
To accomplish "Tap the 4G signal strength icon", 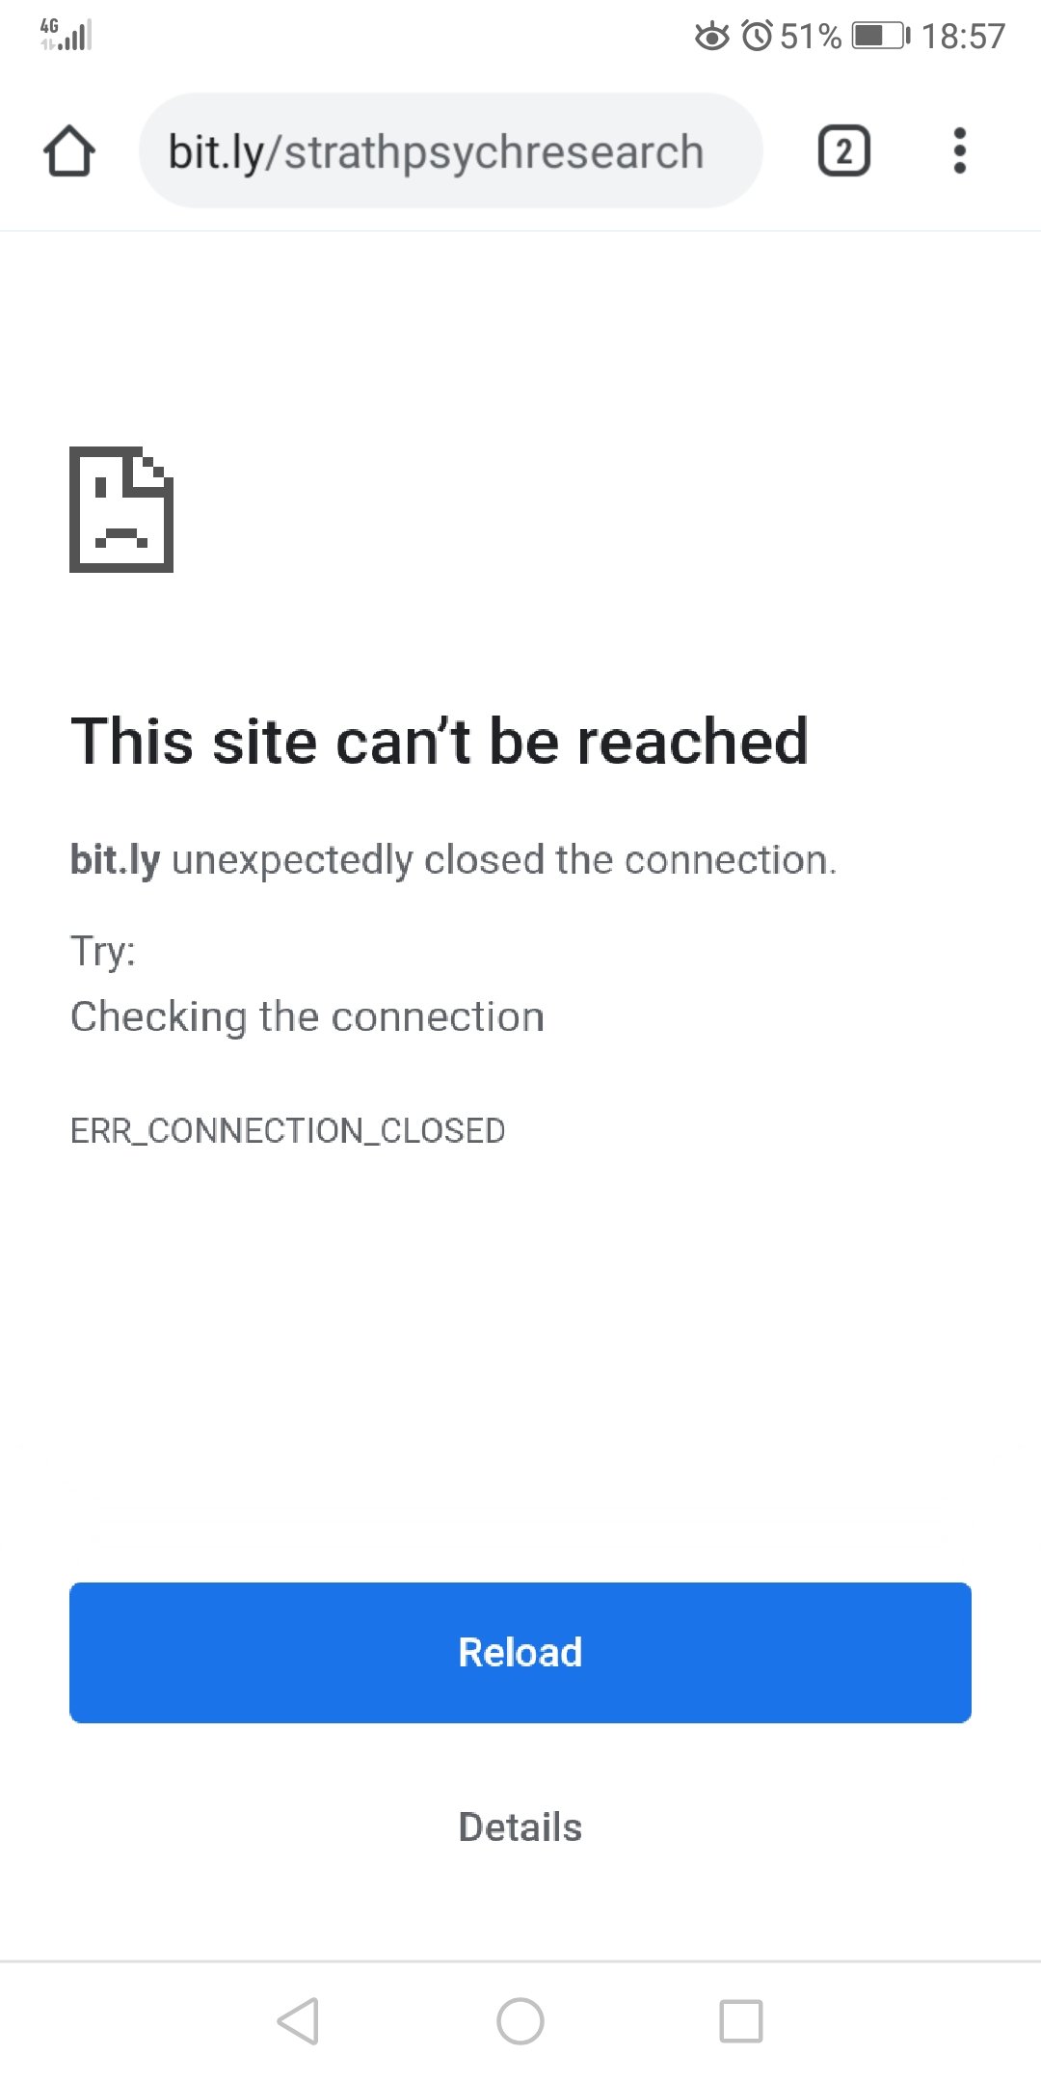I will pyautogui.click(x=66, y=35).
